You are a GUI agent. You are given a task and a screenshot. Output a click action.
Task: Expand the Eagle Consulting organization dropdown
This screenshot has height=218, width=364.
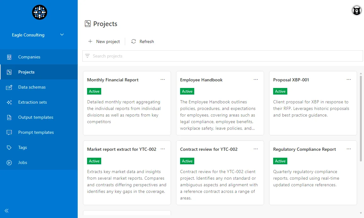[x=62, y=35]
